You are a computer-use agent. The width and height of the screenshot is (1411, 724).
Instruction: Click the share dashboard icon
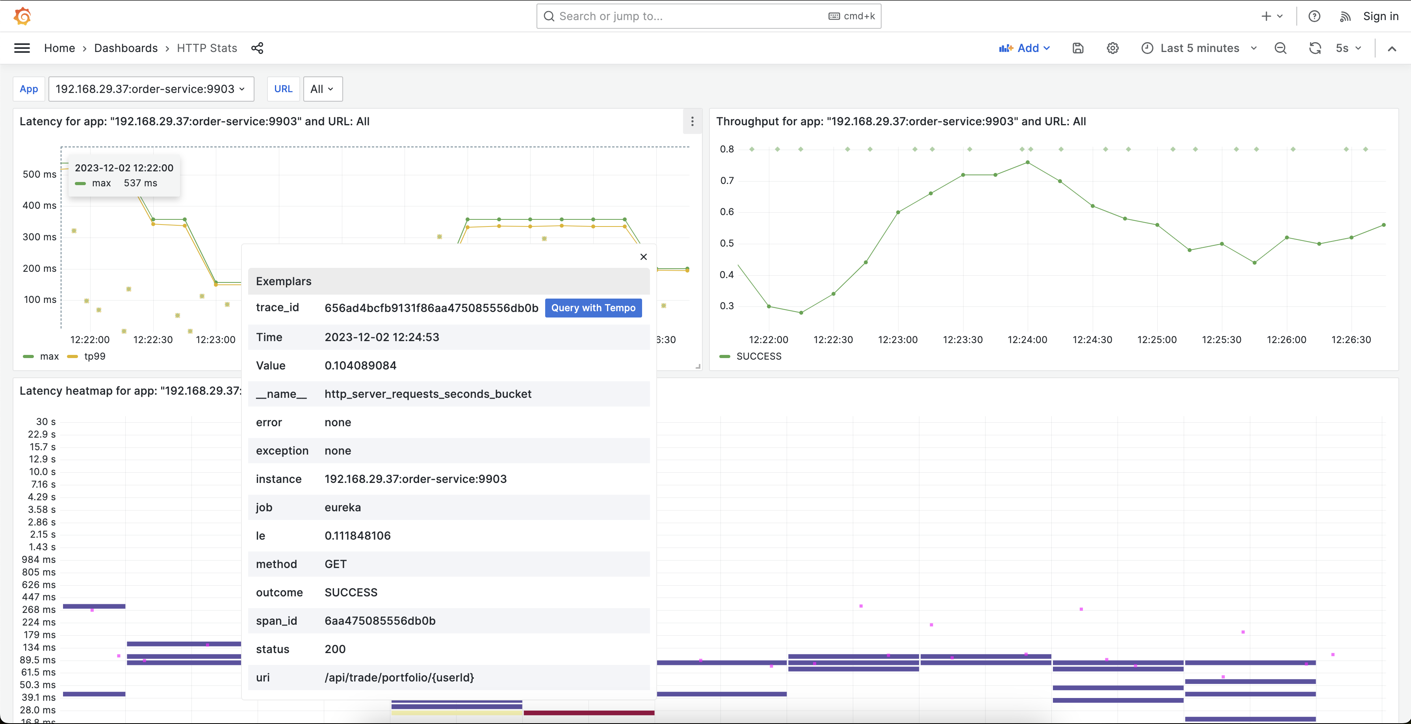[x=257, y=48]
